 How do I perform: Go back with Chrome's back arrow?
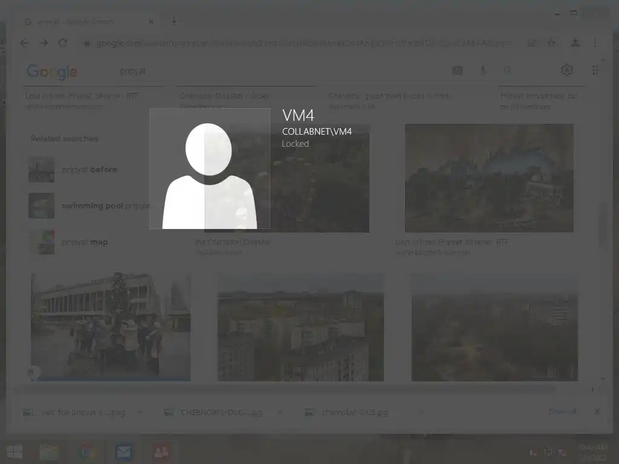(x=24, y=43)
